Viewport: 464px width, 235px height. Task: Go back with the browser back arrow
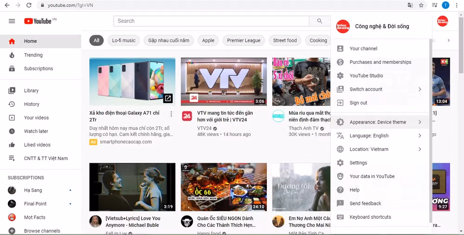coord(7,5)
